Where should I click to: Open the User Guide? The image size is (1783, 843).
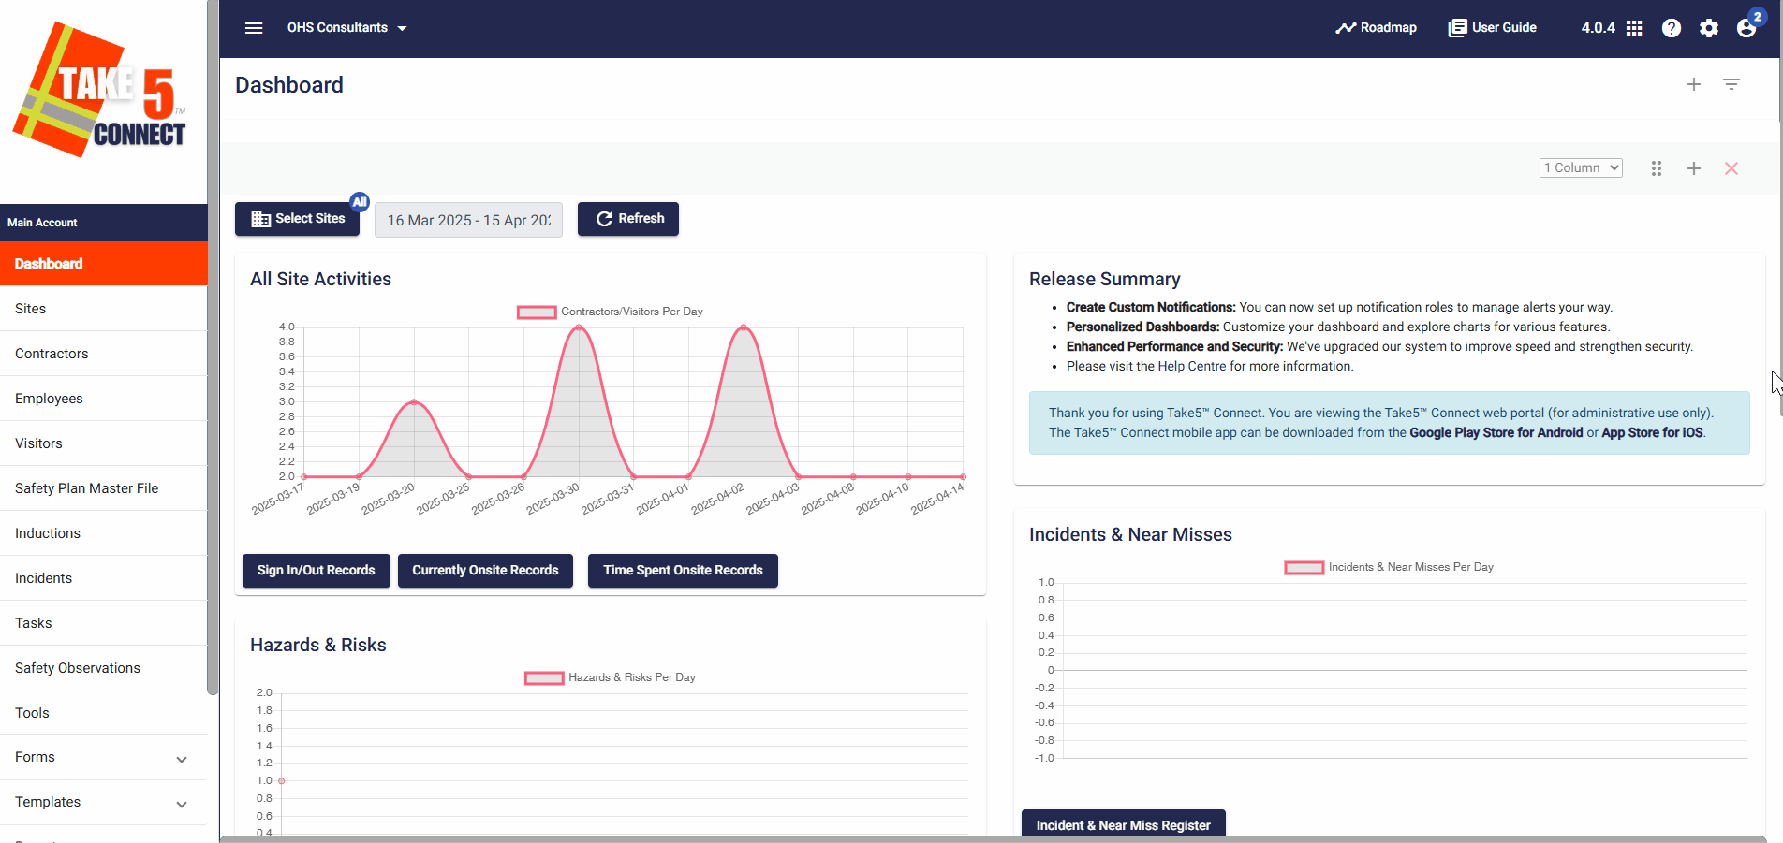[1493, 28]
